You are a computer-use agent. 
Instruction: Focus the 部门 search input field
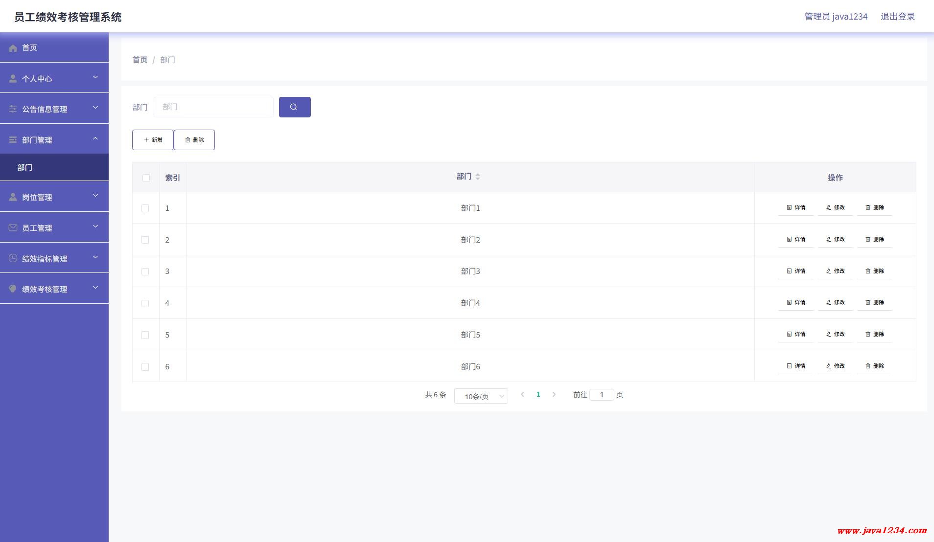pos(213,107)
